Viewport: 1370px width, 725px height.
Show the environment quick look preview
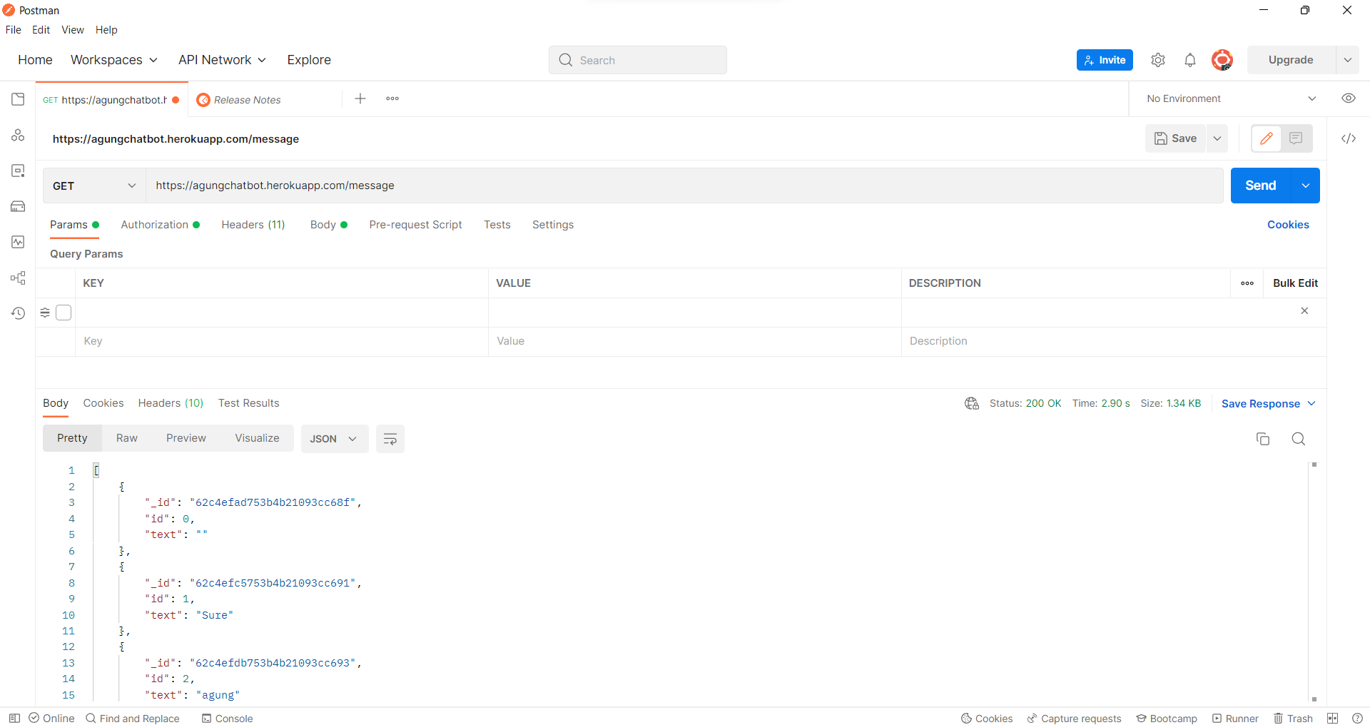1349,98
